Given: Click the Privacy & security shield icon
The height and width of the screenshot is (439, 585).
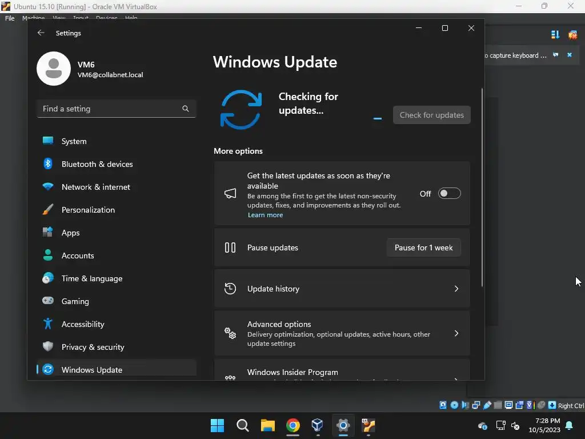Looking at the screenshot, I should 48,346.
